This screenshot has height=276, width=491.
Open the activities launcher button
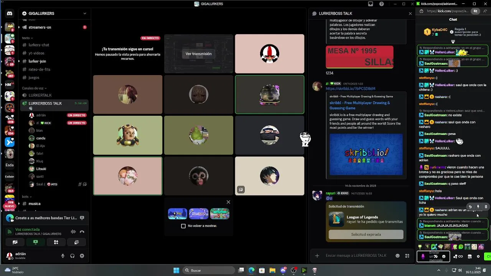pos(56,242)
